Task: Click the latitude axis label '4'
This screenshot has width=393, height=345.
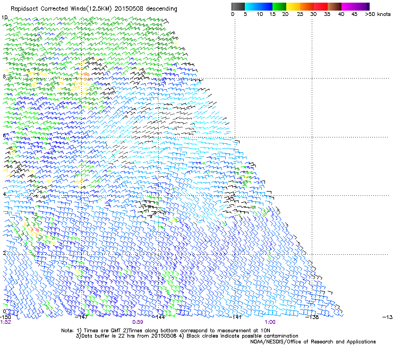Action: pyautogui.click(x=4, y=194)
